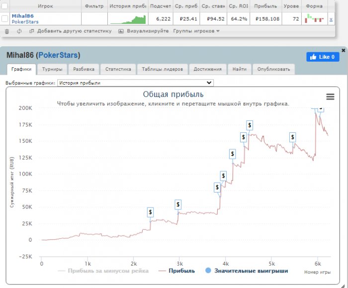Sort by Ср. ROI column header
The width and height of the screenshot is (348, 288).
point(239,6)
